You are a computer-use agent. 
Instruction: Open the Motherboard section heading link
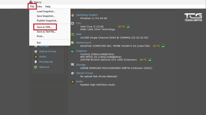pyautogui.click(x=83, y=43)
